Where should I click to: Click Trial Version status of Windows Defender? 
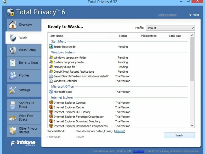pos(123,81)
